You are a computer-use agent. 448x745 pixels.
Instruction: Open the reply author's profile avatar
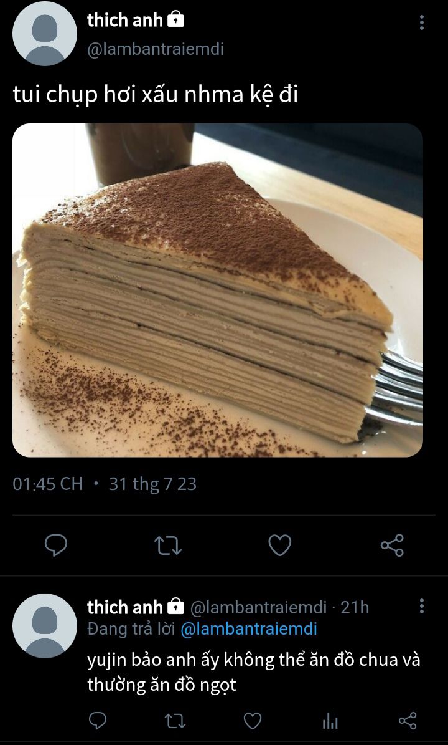(45, 626)
